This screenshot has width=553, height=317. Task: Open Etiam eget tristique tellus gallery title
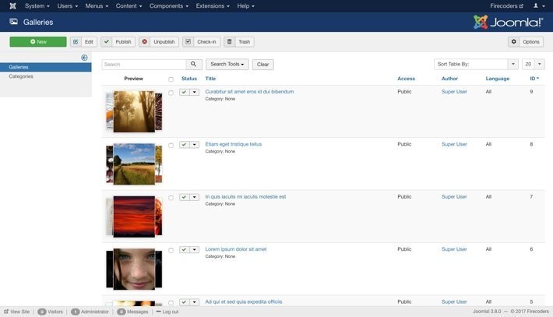pyautogui.click(x=234, y=144)
